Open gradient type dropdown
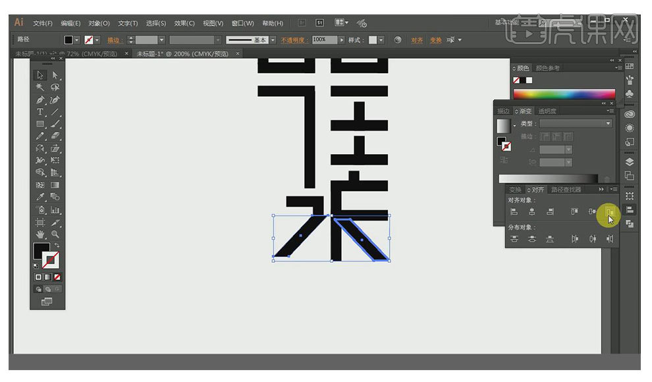 point(575,124)
